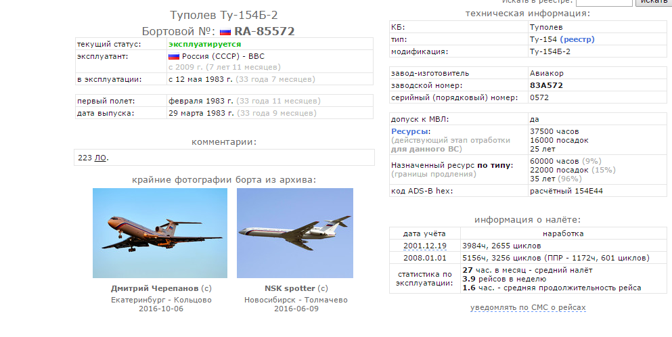Select the 22000 посадок (15%) value
The image size is (672, 337).
(x=573, y=171)
